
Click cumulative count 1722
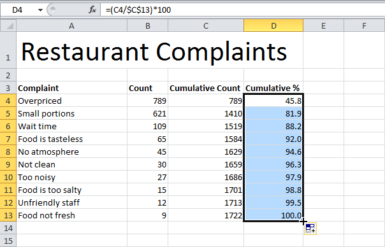(x=206, y=216)
